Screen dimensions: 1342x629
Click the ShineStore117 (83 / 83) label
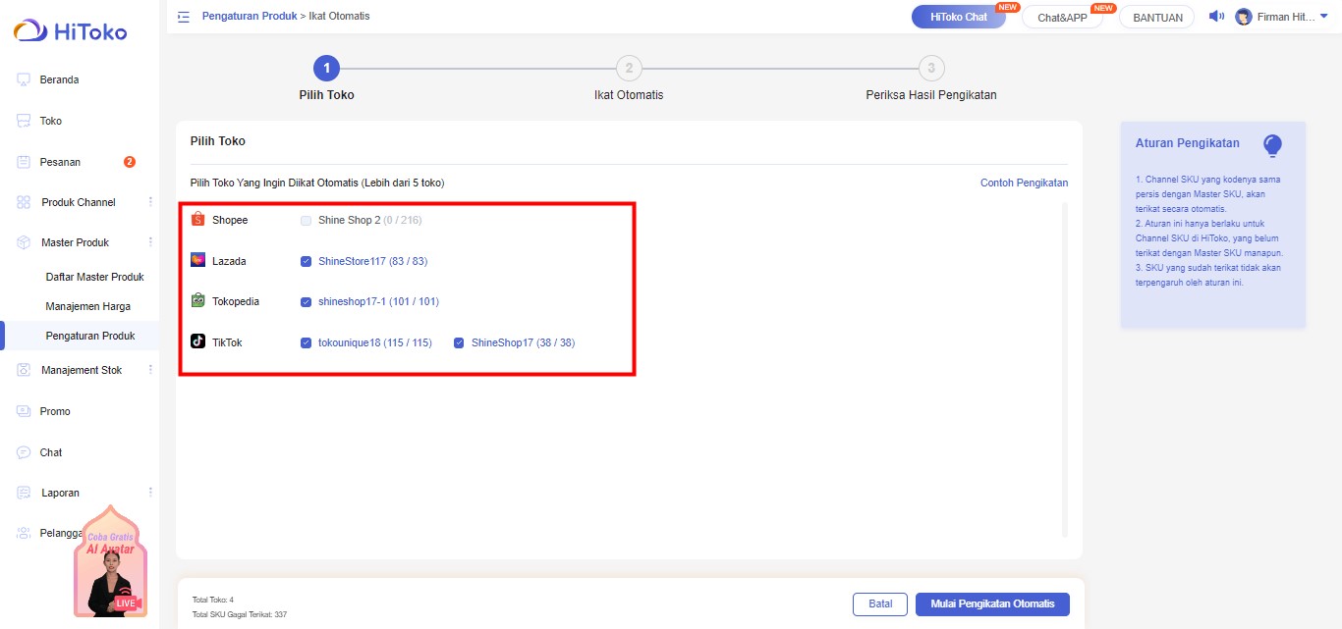(372, 261)
